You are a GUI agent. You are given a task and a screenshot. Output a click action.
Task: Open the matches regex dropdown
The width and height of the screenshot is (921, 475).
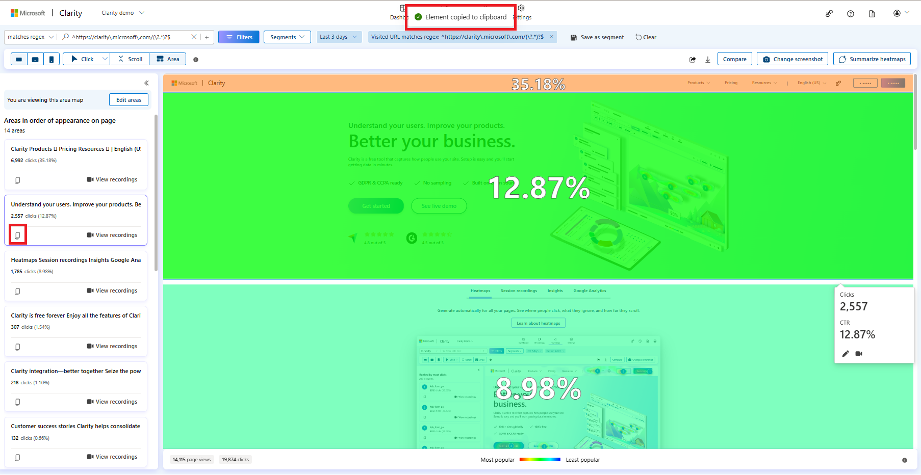(31, 37)
